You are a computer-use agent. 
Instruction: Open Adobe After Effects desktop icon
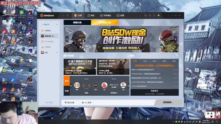30,52
